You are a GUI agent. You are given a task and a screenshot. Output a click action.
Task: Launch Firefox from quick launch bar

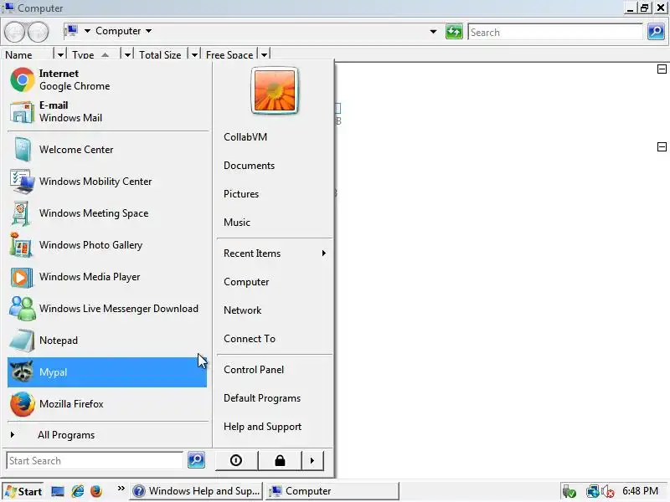[96, 491]
